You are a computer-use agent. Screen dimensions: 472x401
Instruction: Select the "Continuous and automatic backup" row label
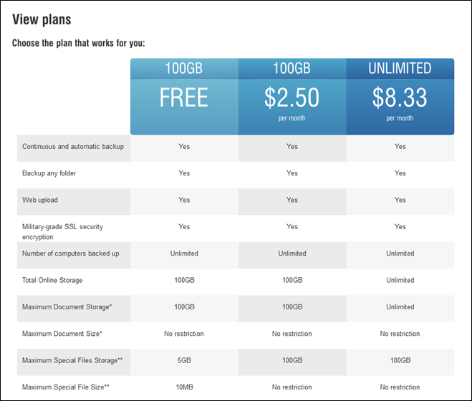[x=73, y=147]
